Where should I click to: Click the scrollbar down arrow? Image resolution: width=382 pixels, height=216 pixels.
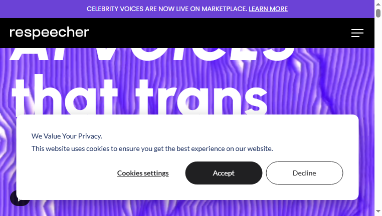pyautogui.click(x=378, y=211)
